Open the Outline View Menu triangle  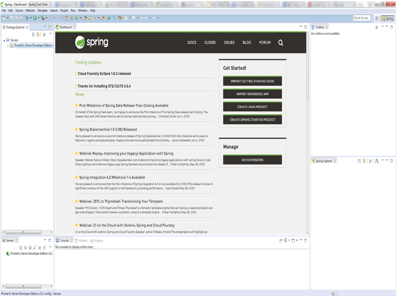tap(383, 26)
